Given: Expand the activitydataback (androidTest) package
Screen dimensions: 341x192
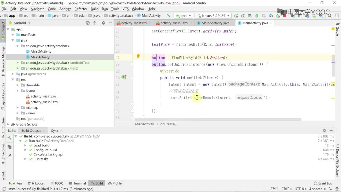Looking at the screenshot, I should [x=18, y=63].
